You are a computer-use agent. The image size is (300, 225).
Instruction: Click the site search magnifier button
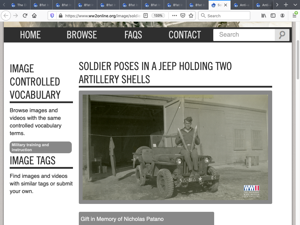282,35
